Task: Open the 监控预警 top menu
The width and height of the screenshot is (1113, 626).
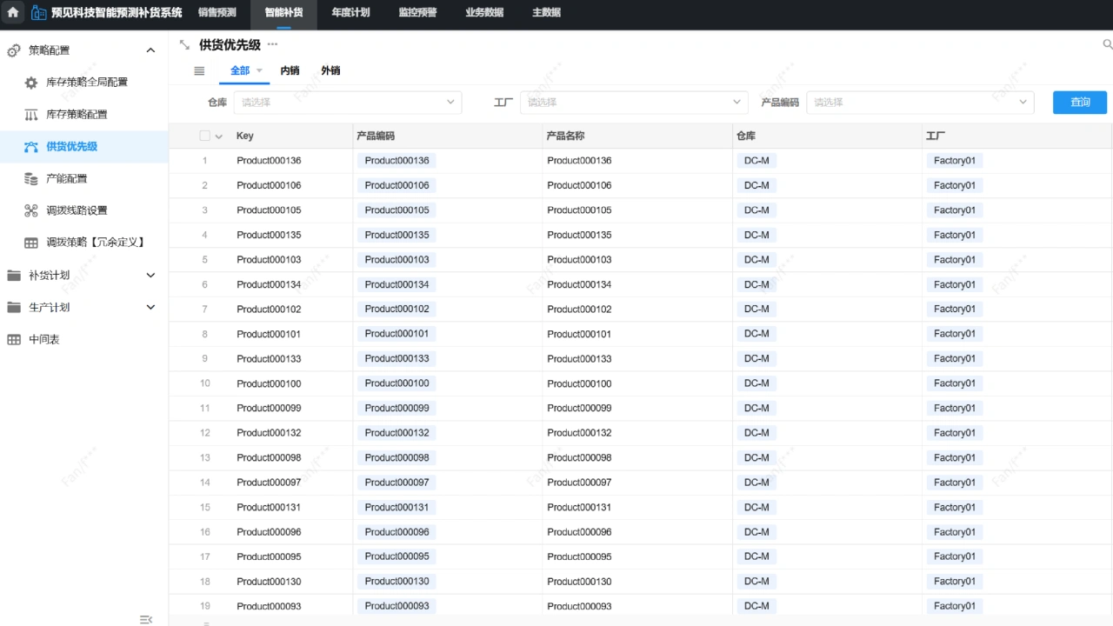Action: pyautogui.click(x=417, y=13)
